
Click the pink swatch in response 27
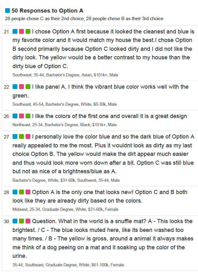pyautogui.click(x=28, y=137)
